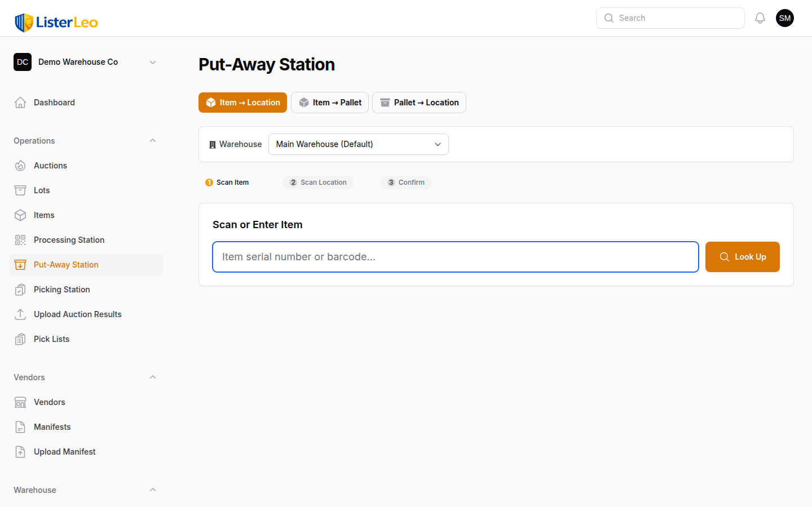Click the notification bell icon
The height and width of the screenshot is (507, 812).
760,17
